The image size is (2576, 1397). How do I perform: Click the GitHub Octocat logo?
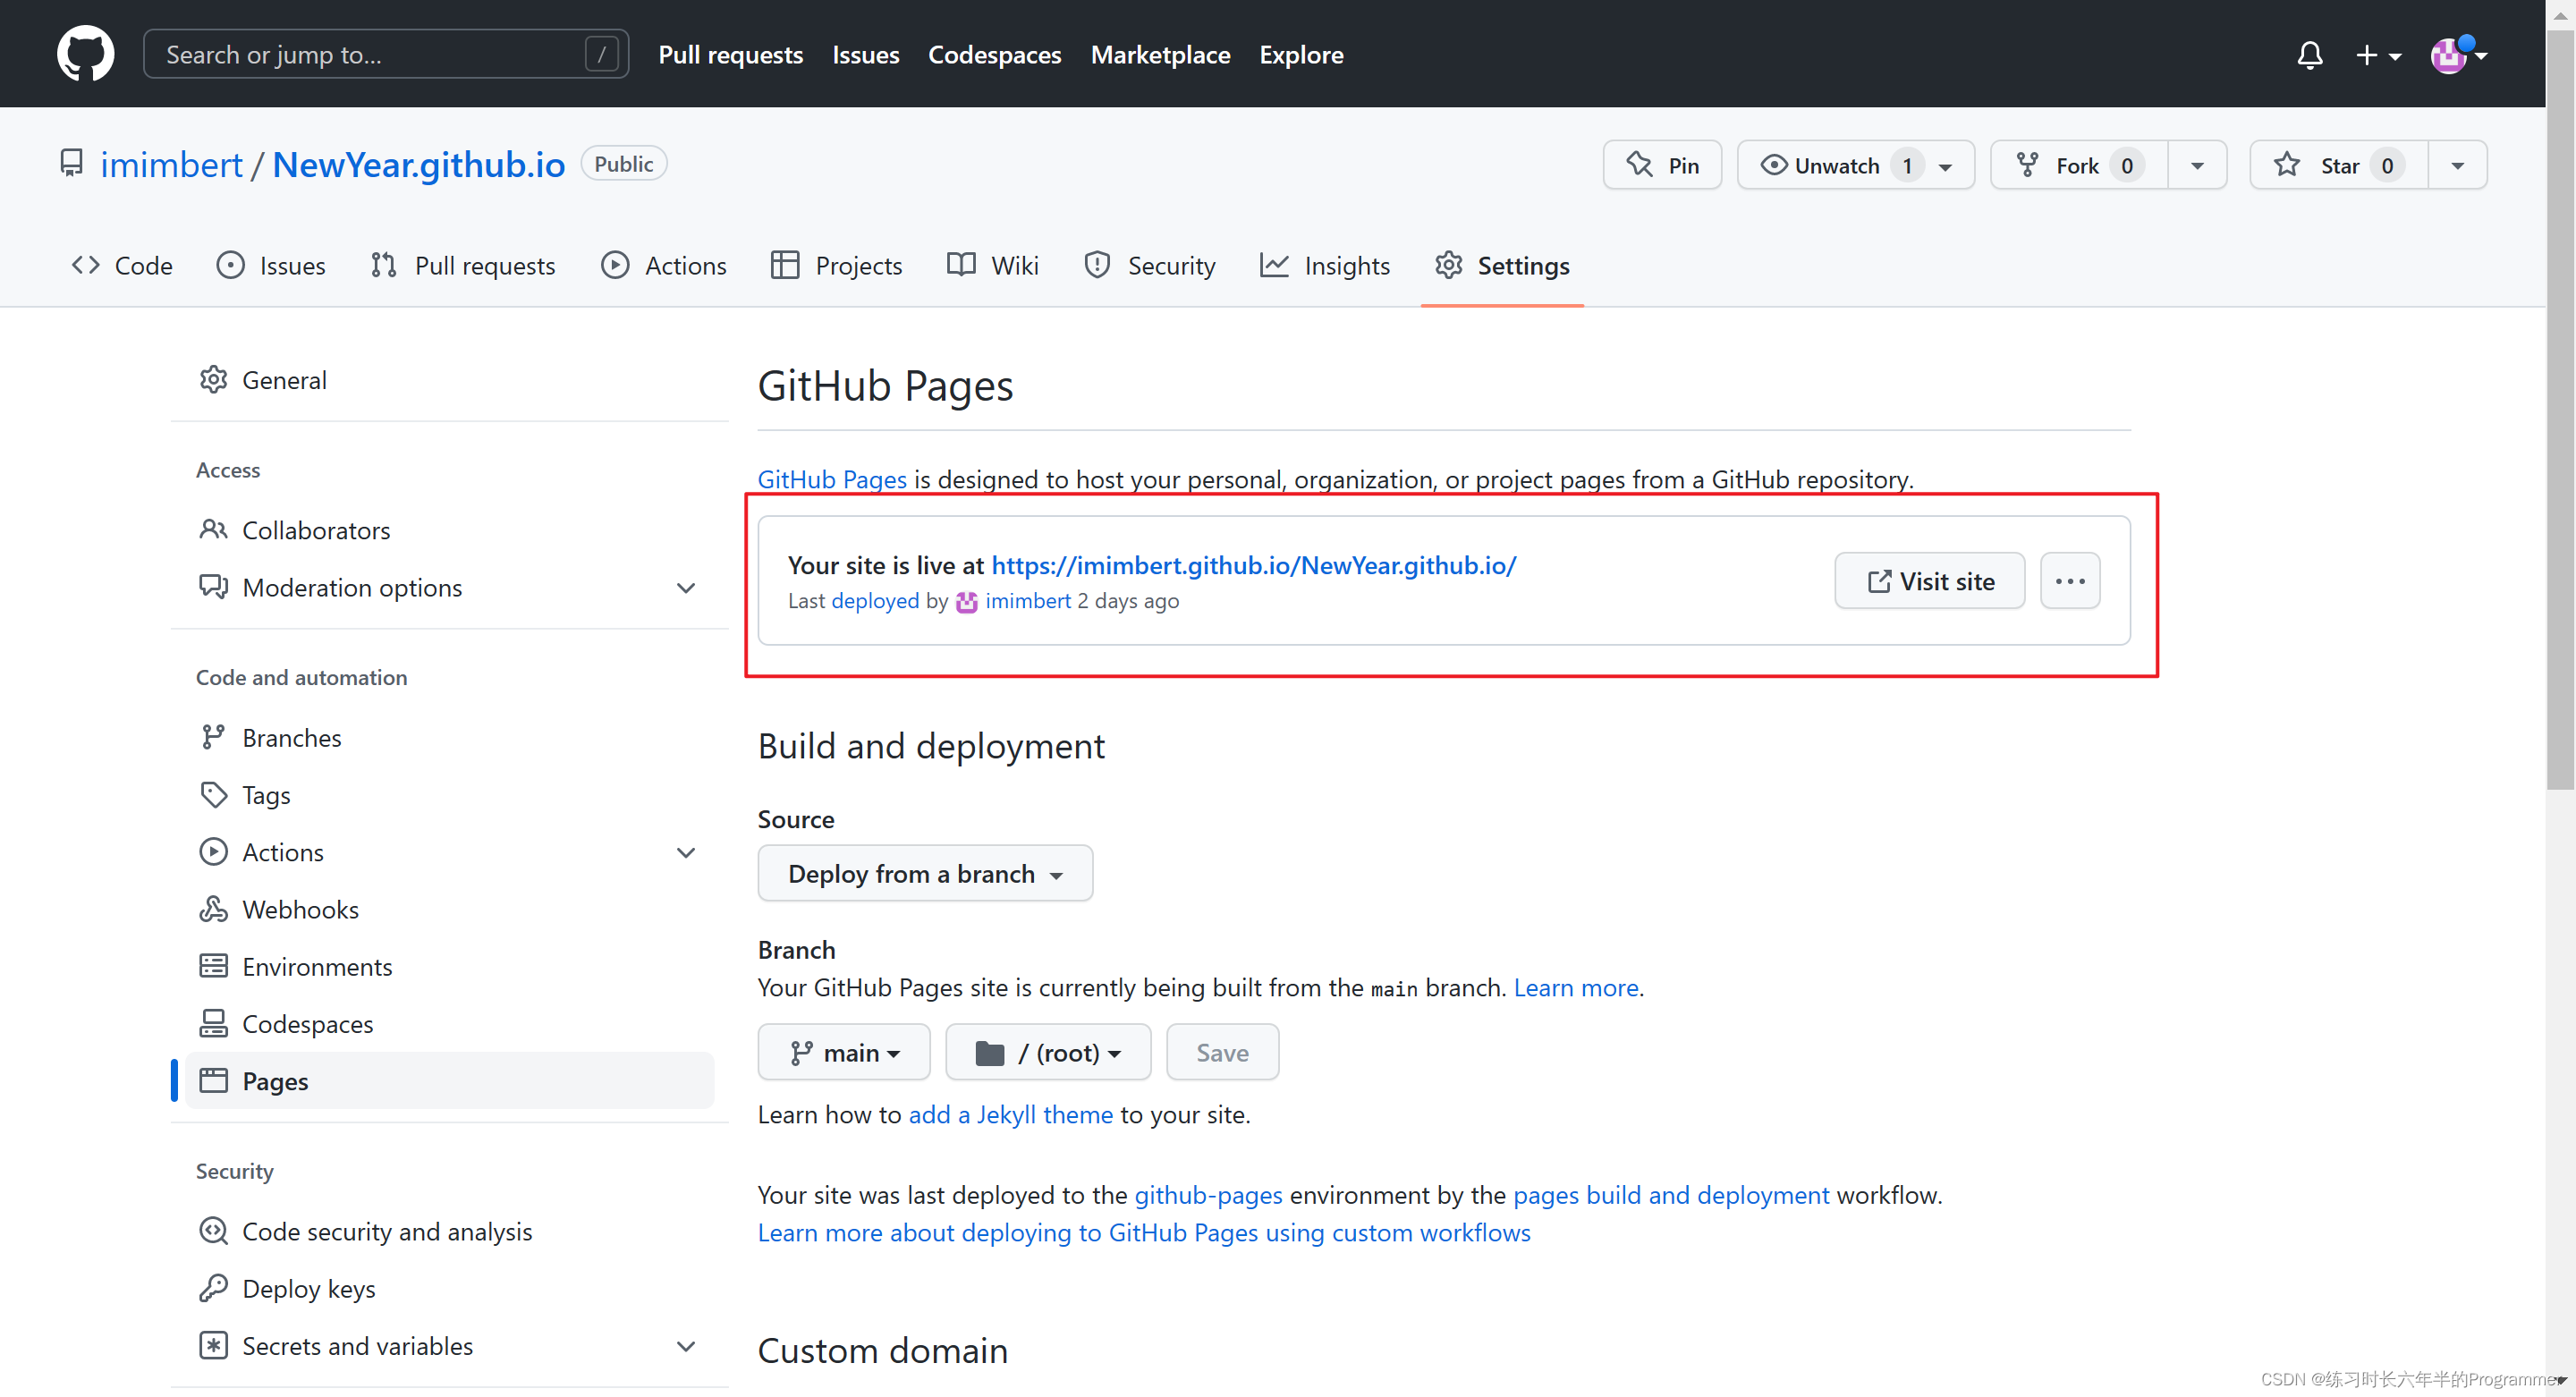tap(85, 53)
